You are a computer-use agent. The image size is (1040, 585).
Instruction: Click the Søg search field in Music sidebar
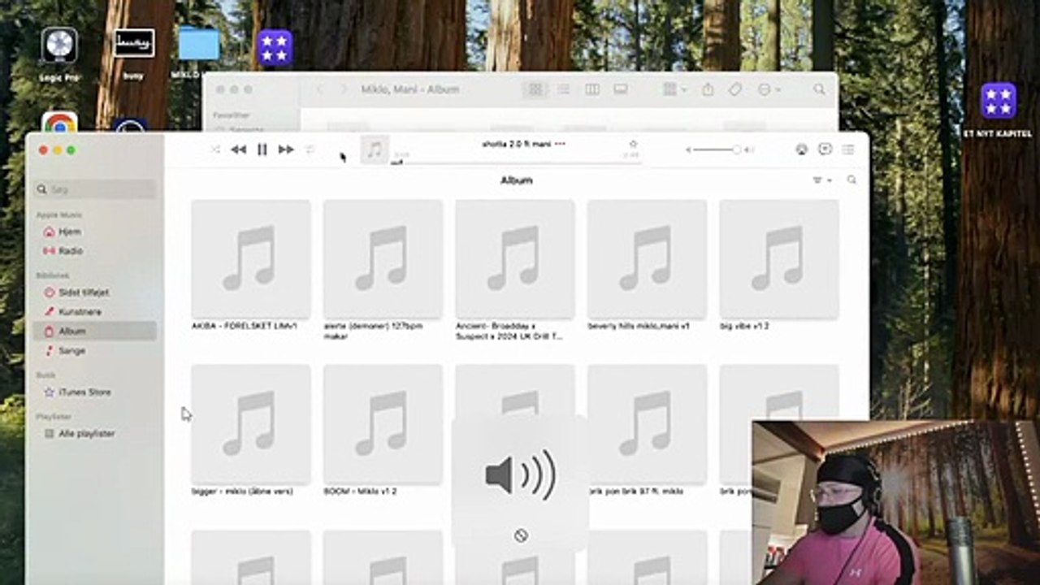(x=95, y=189)
